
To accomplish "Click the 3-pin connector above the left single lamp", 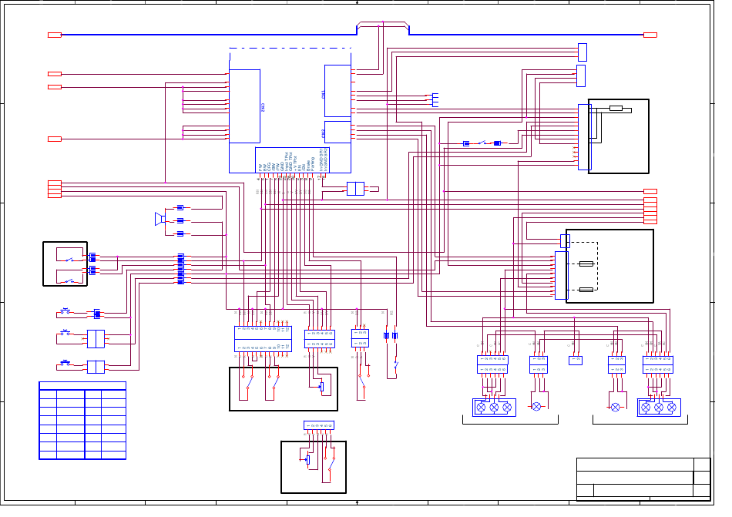I will (539, 364).
